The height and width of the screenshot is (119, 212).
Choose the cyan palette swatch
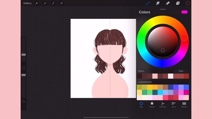(x=160, y=93)
